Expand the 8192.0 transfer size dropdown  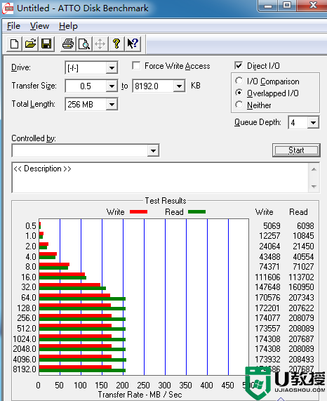pos(179,86)
